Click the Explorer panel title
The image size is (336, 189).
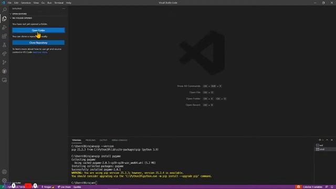pos(17,9)
